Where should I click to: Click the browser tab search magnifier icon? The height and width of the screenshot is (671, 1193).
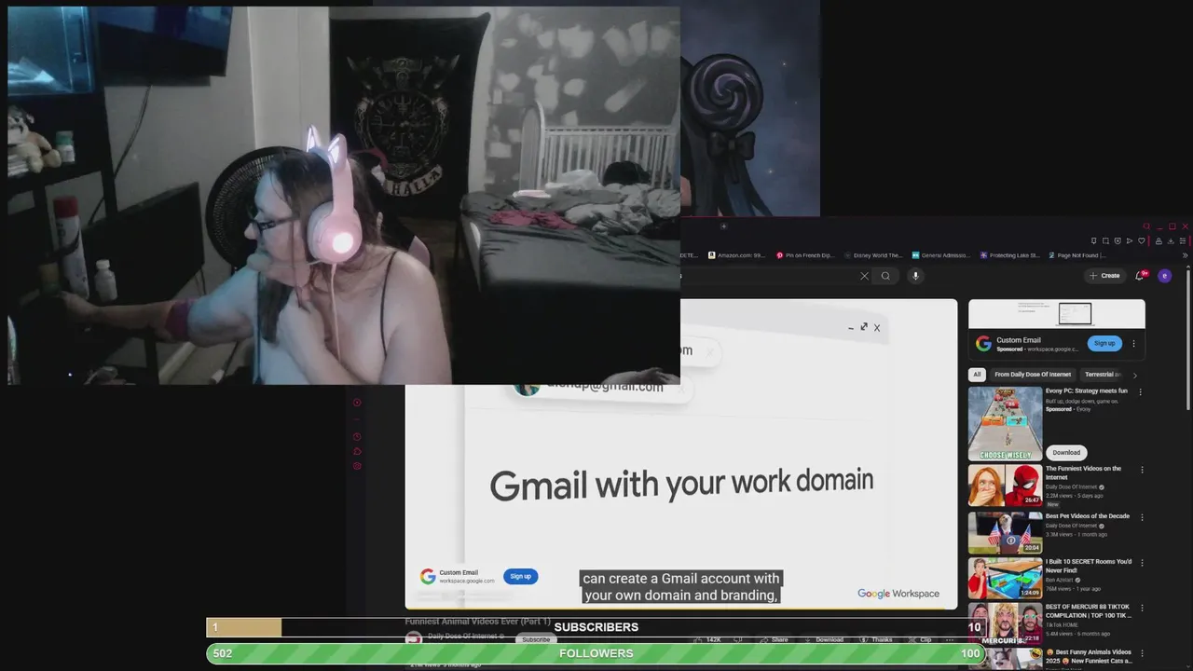[x=1146, y=226]
